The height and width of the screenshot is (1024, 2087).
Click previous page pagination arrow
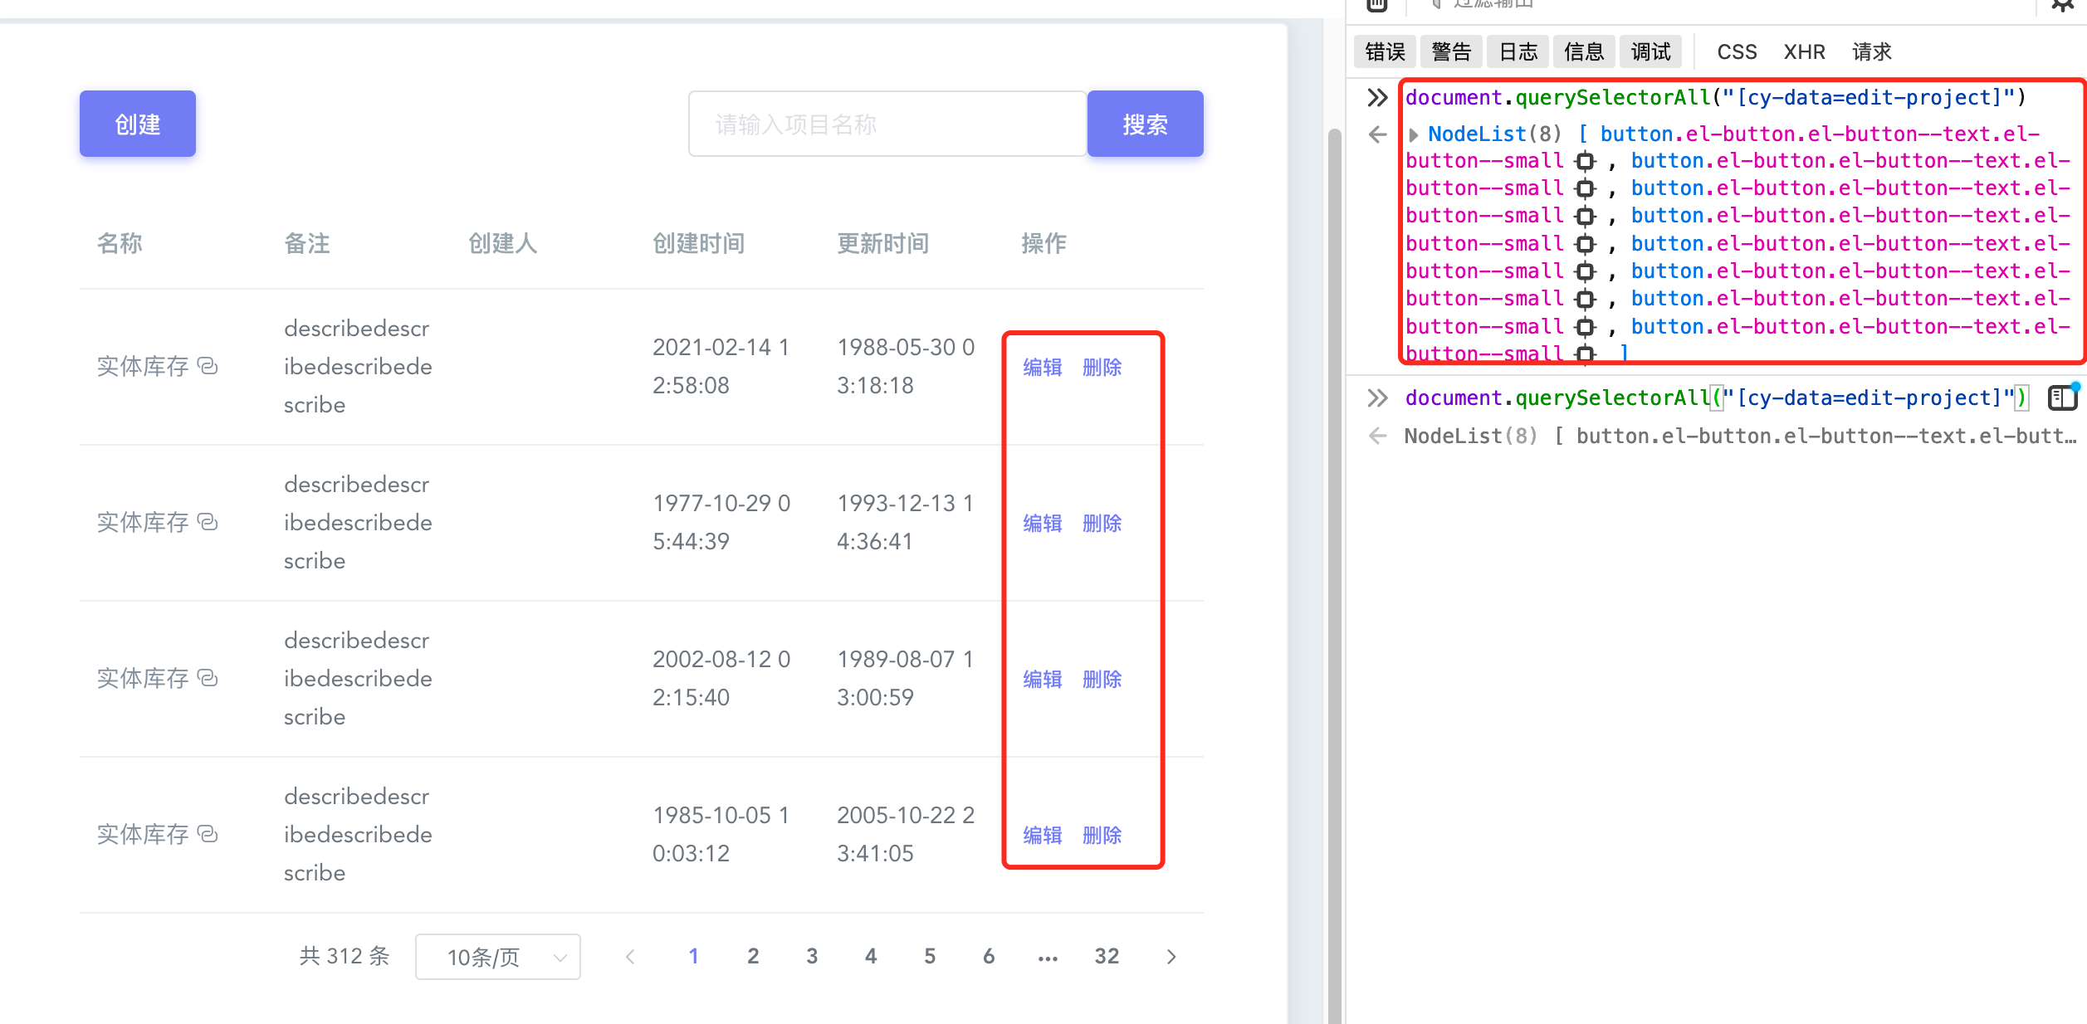(630, 957)
